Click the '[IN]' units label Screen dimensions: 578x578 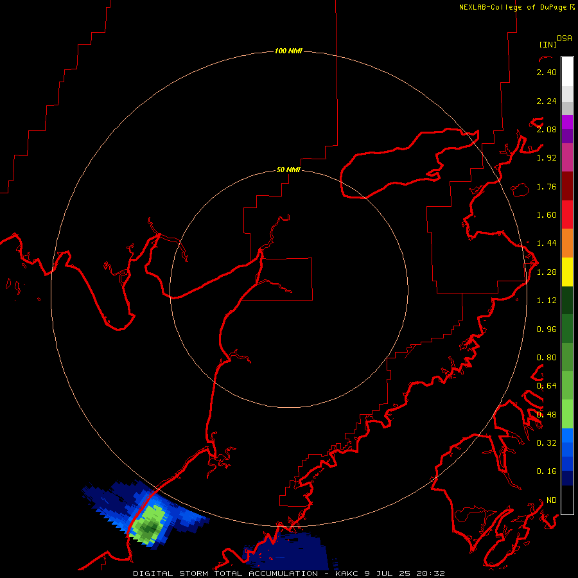click(548, 44)
